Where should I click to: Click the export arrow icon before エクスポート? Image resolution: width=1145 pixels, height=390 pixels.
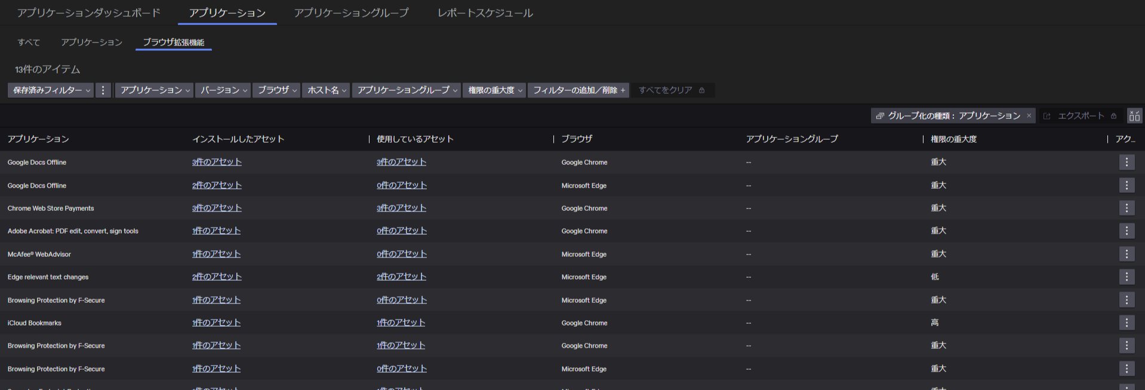(x=1046, y=116)
